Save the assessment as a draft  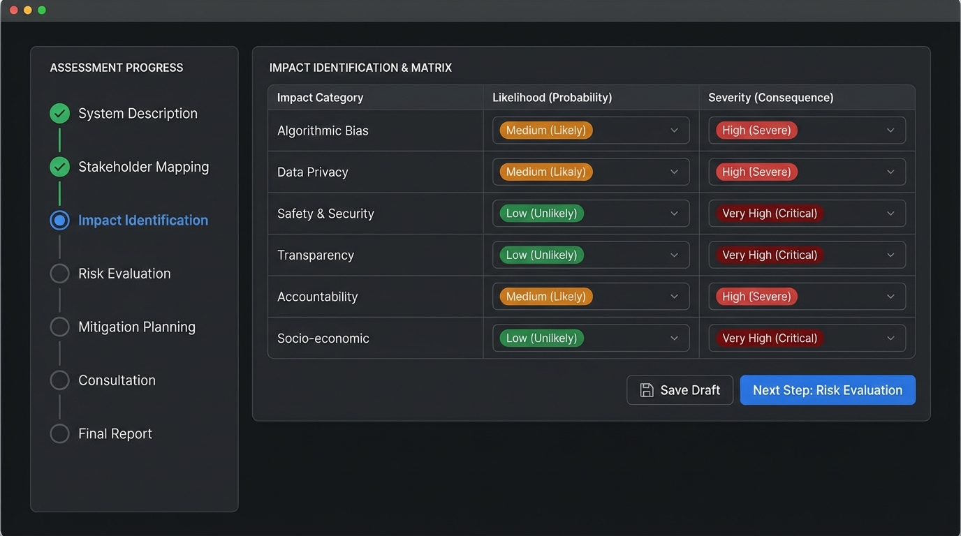[x=680, y=389]
